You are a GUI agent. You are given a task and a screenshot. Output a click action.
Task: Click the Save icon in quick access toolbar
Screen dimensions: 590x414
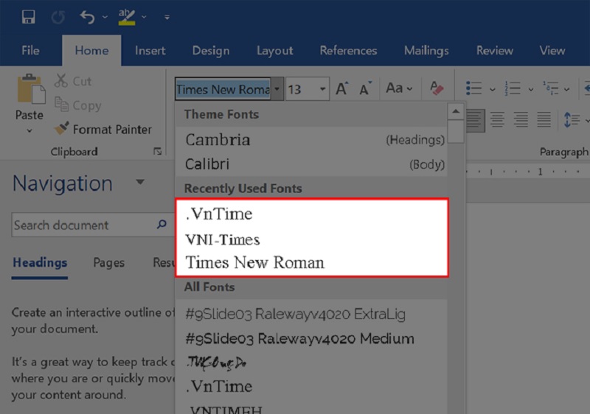28,17
